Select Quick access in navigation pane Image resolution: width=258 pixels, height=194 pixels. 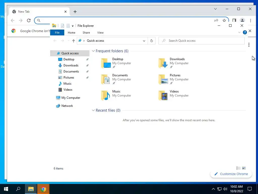point(70,53)
